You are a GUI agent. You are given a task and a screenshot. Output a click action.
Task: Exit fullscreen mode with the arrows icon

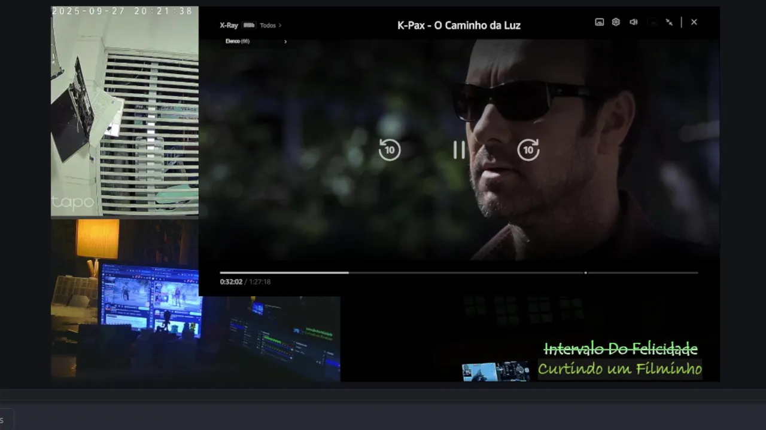point(669,22)
